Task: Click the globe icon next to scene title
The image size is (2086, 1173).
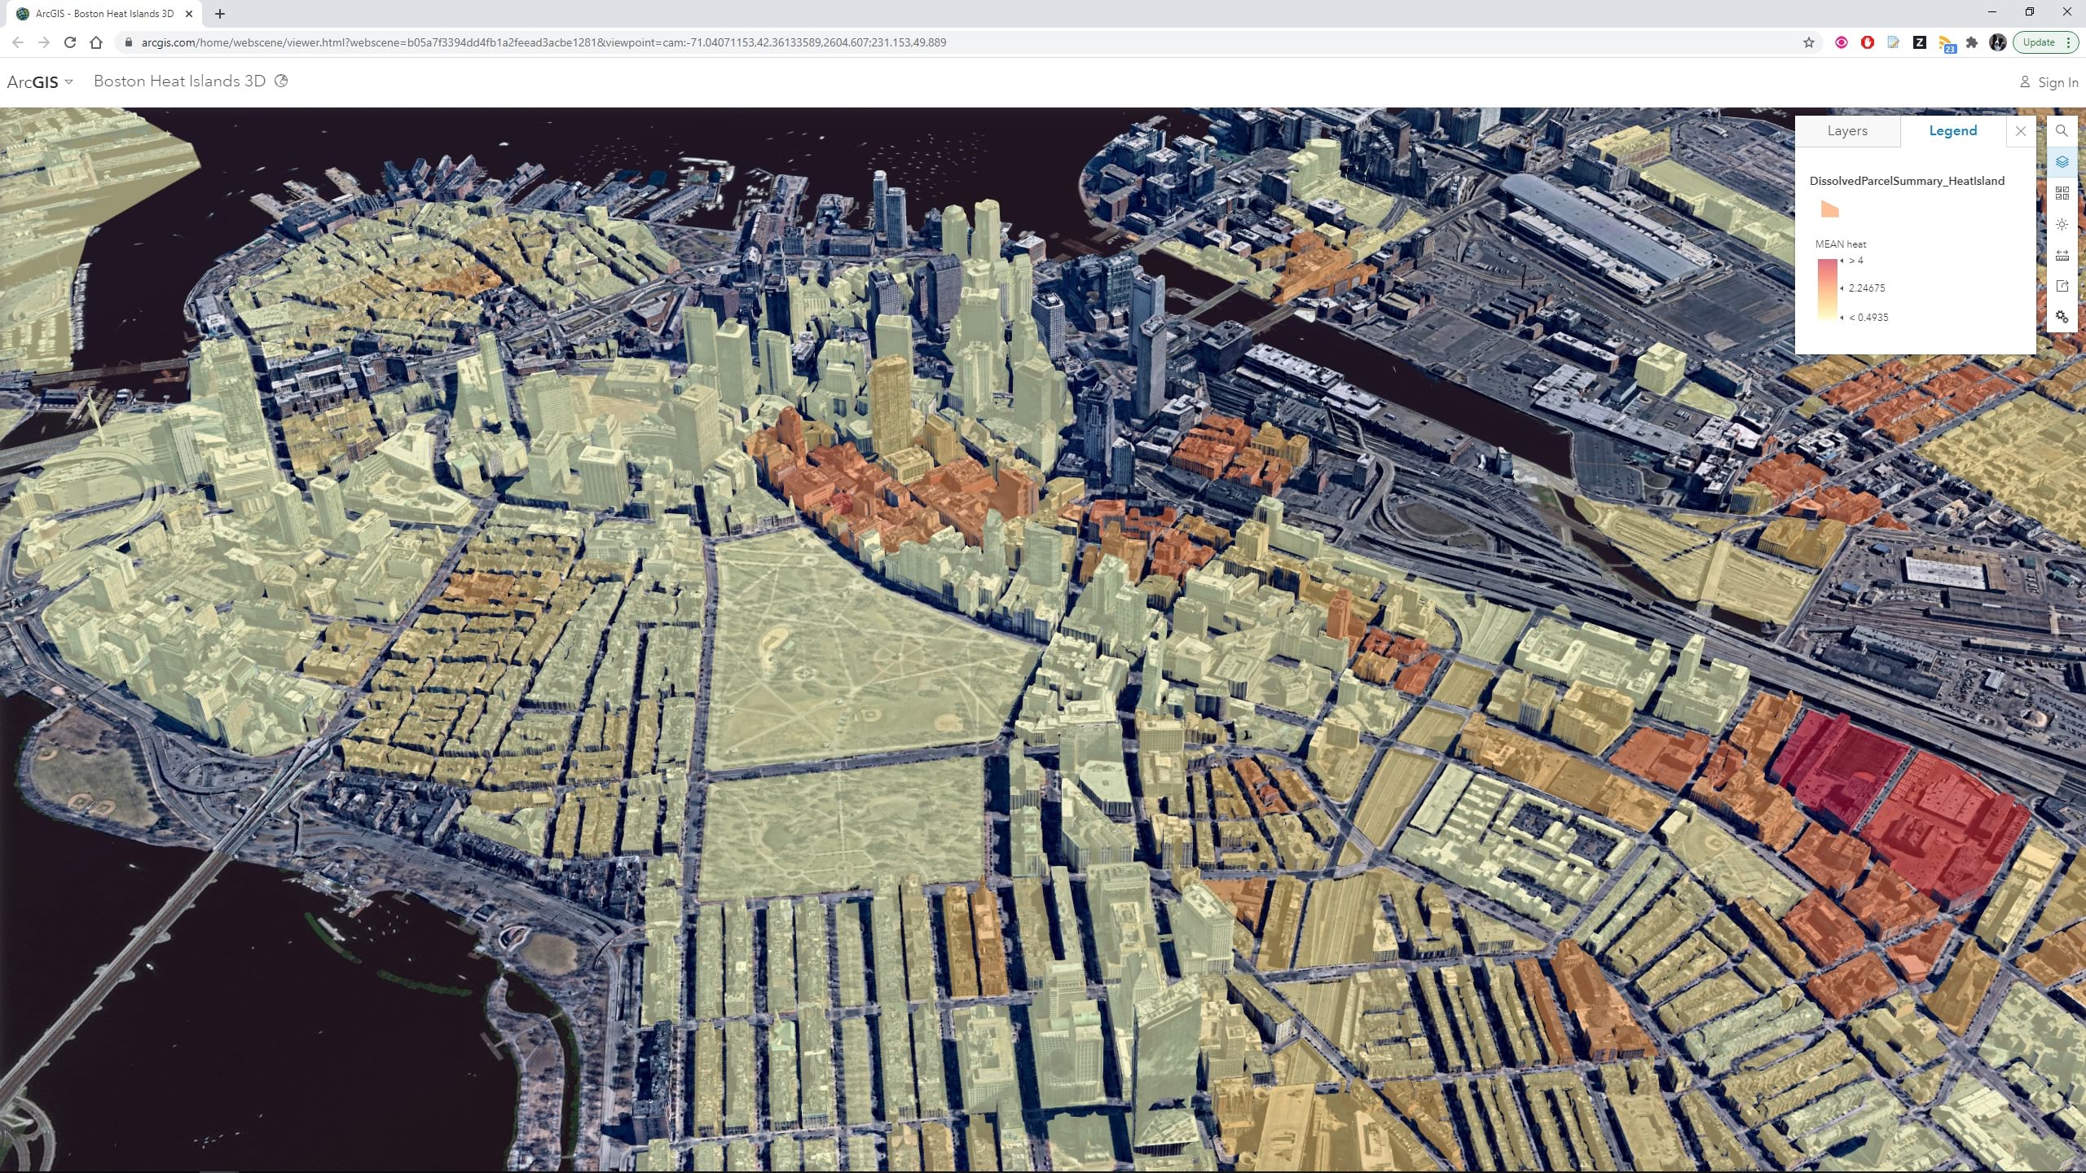Action: point(281,81)
